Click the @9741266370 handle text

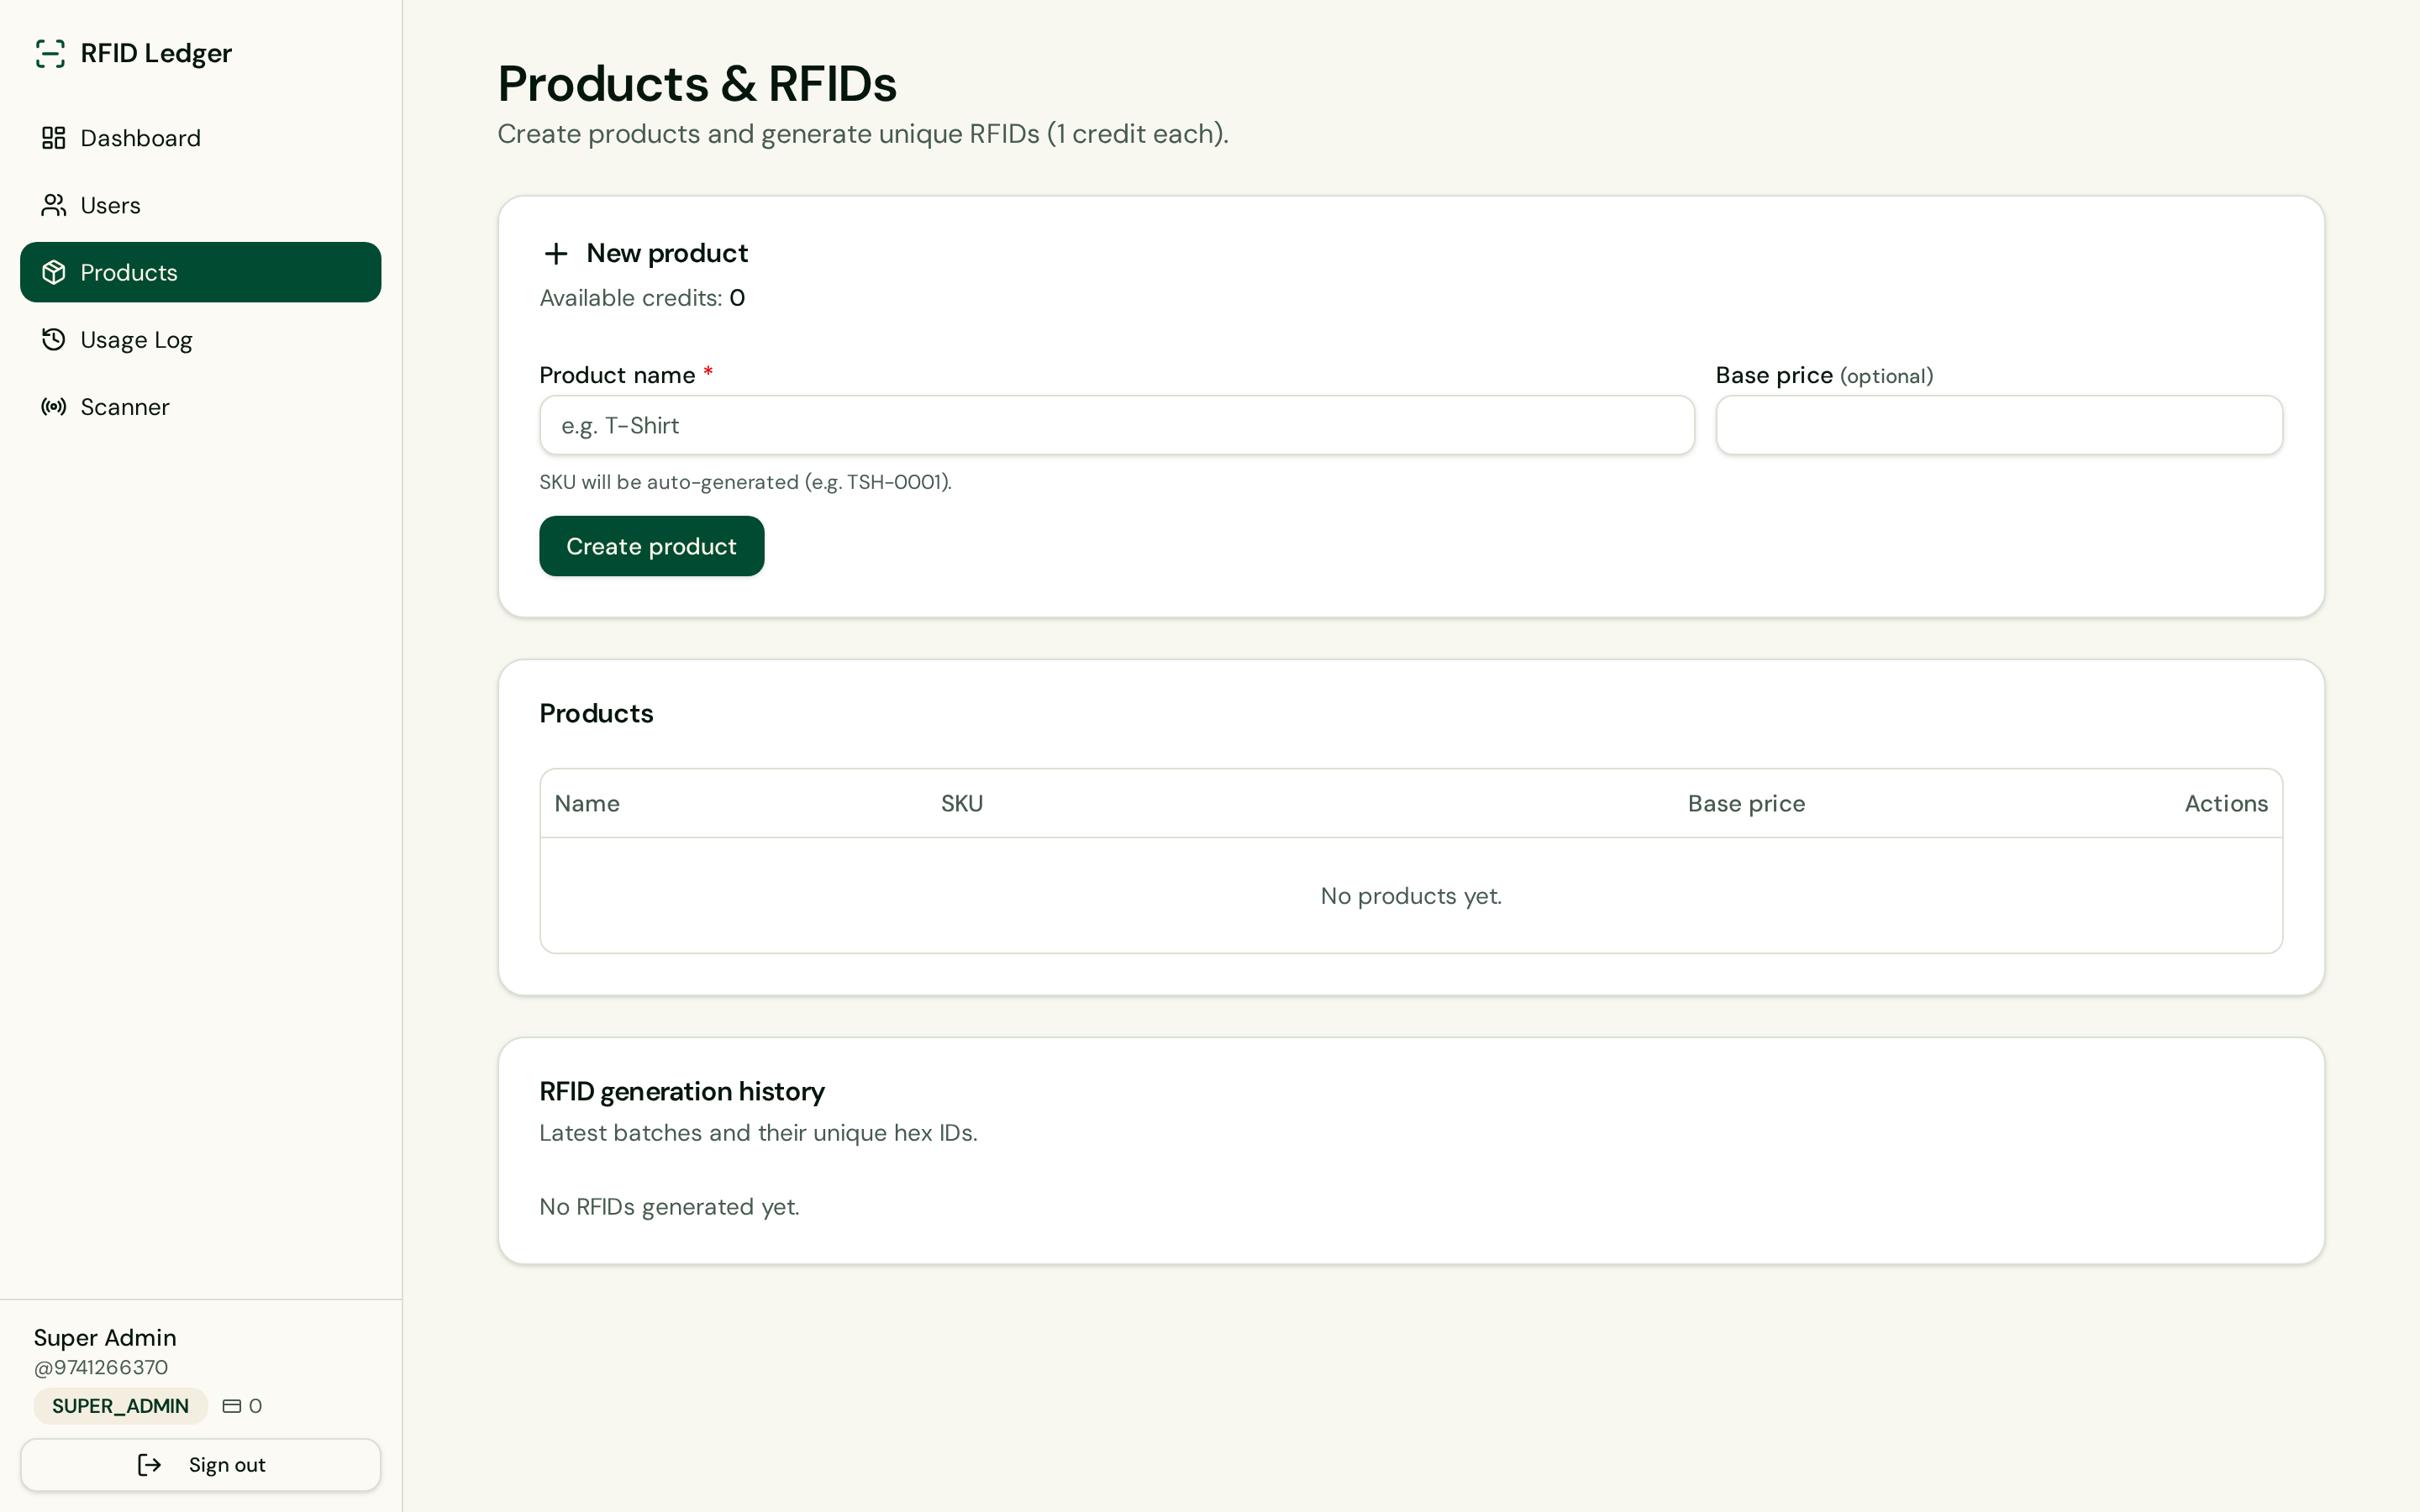101,1367
